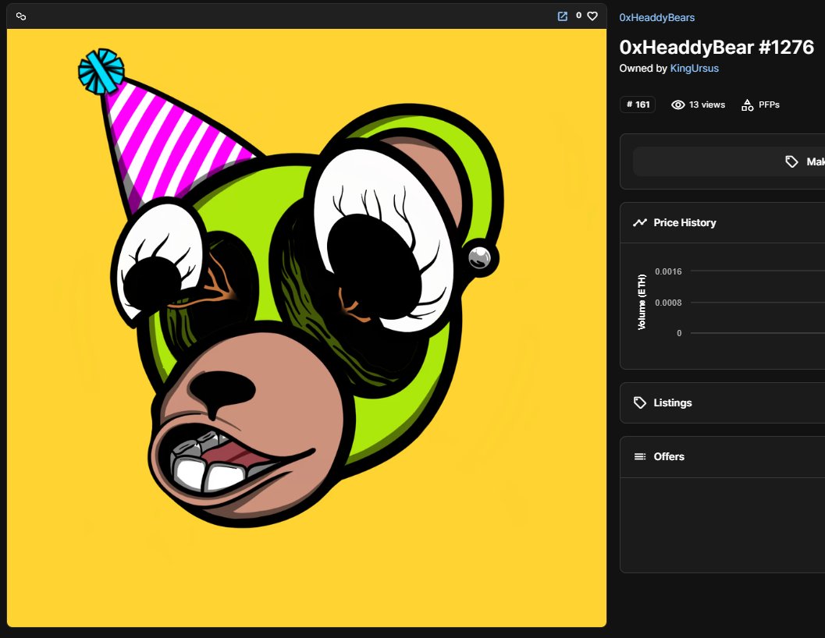Click the PFPs category shapes icon

(x=747, y=105)
